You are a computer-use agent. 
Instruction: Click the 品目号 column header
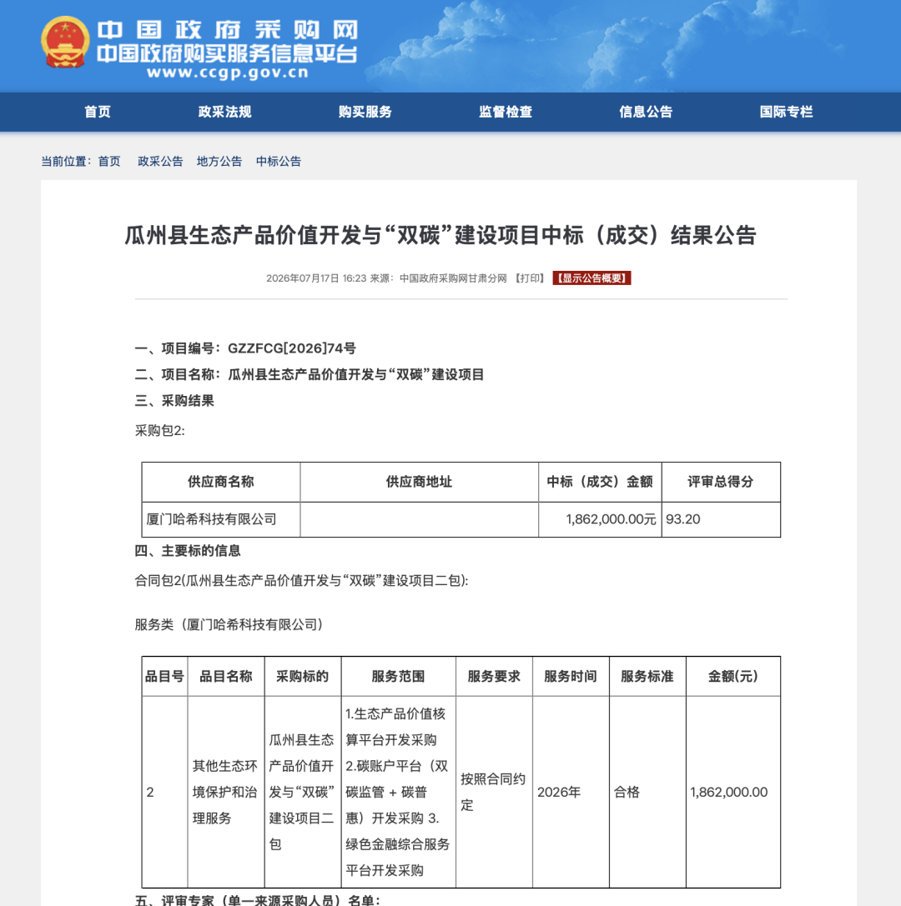pos(165,677)
